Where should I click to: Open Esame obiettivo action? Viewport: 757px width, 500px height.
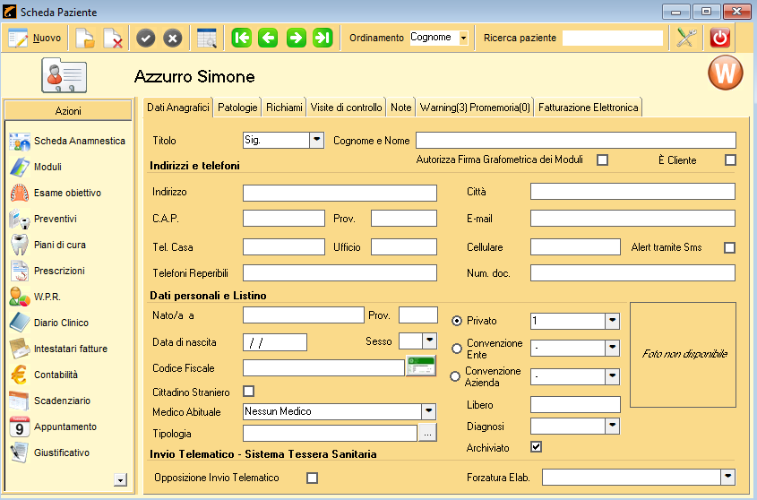pos(56,194)
